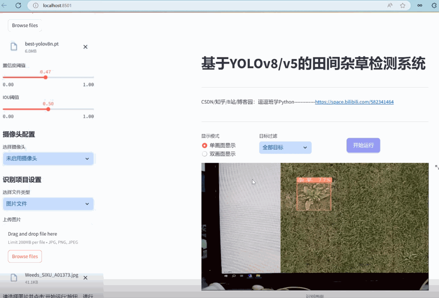Screen dimensions: 439x298
Task: Click the file icon next to best-yolov8n.pt
Action: (13, 46)
